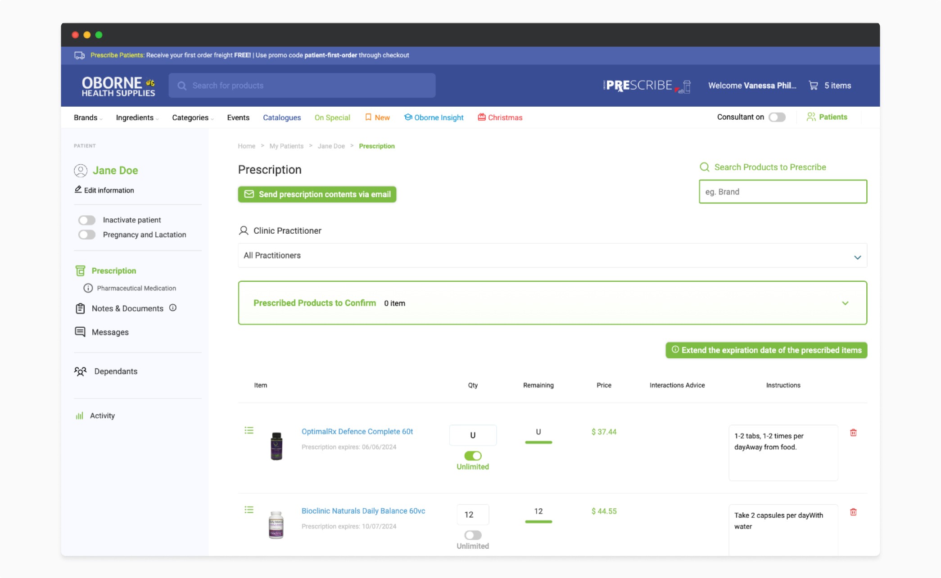Viewport: 941px width, 578px height.
Task: Turn off Unlimited for OptimalRx Defence
Action: tap(472, 456)
